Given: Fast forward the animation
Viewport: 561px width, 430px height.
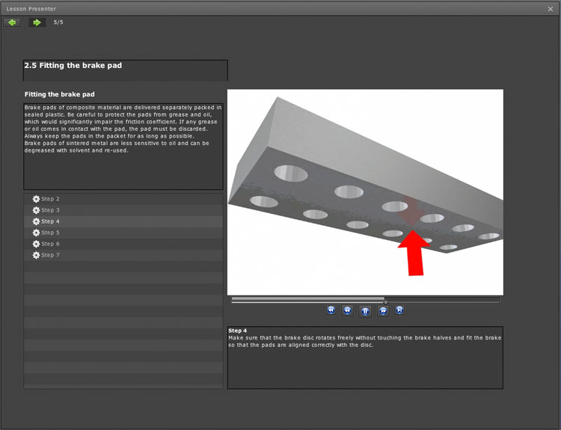Looking at the screenshot, I should [x=383, y=310].
